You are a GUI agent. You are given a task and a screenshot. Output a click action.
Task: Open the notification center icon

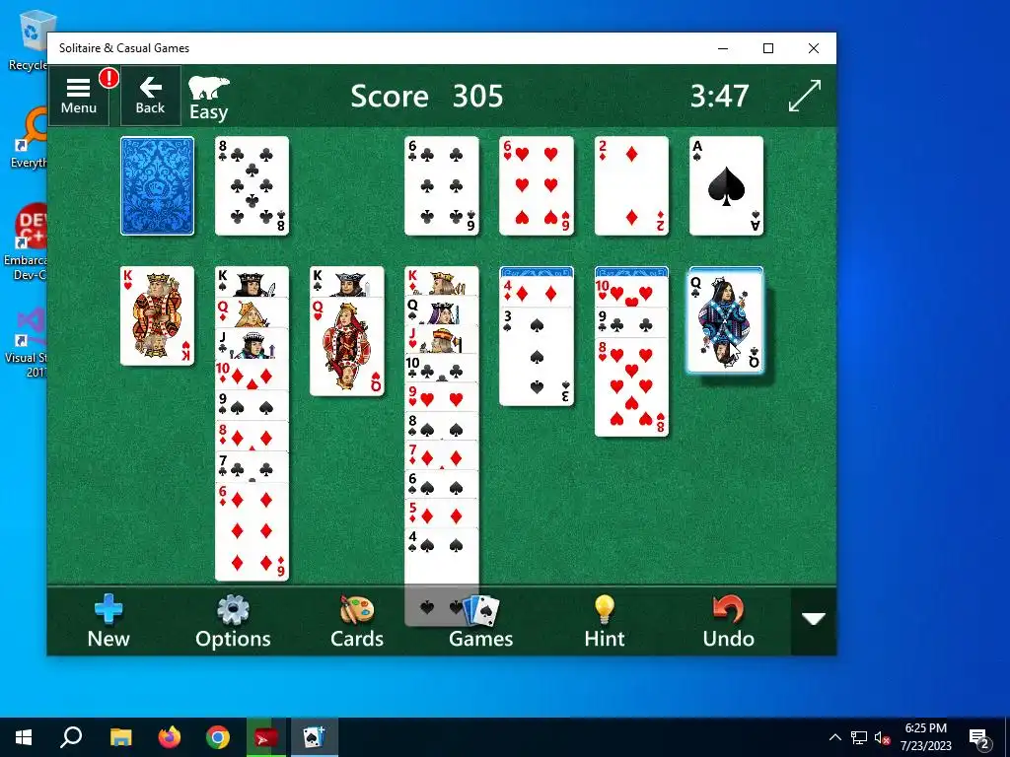tap(979, 737)
